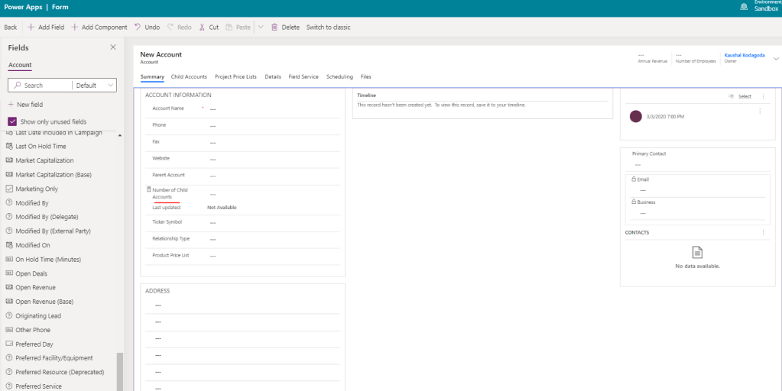Open the Paste options dropdown arrow
Viewport: 782px width, 391px height.
[x=260, y=27]
